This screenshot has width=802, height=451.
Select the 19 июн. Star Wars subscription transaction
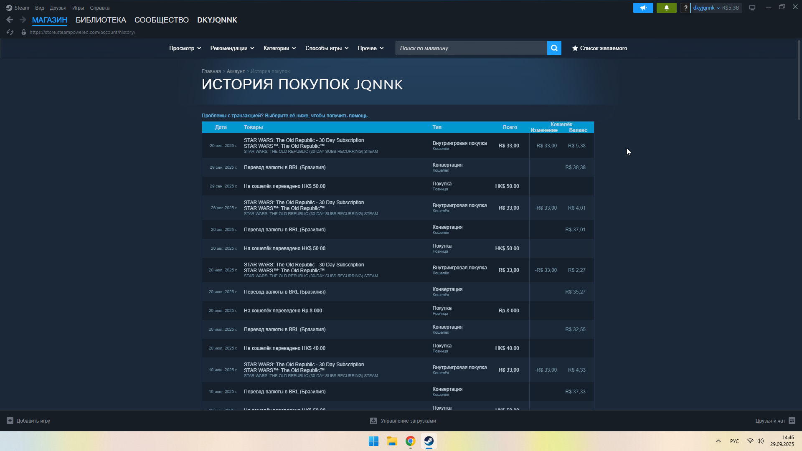point(398,370)
